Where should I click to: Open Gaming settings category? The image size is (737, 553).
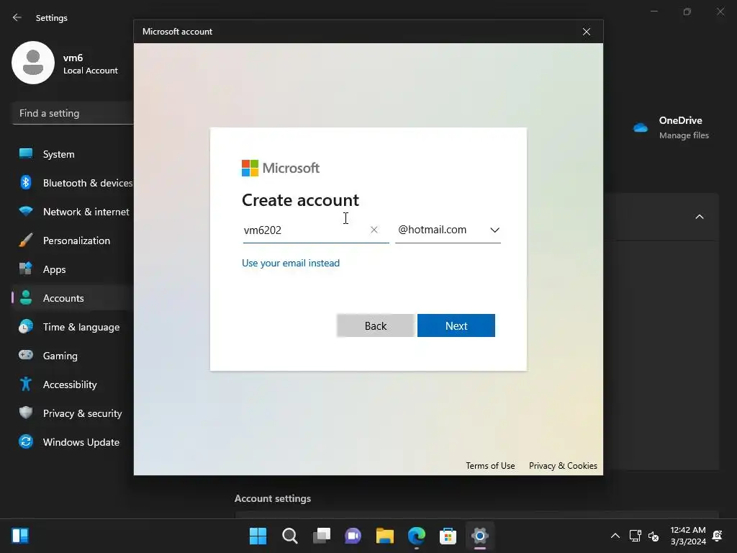click(x=73, y=356)
